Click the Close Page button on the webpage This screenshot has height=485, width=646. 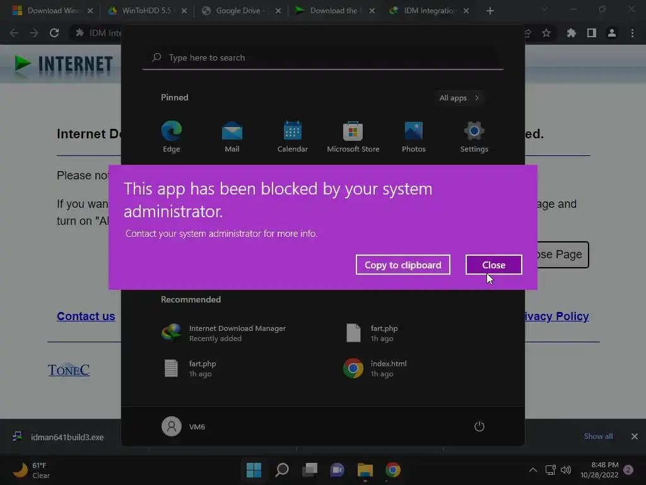563,254
